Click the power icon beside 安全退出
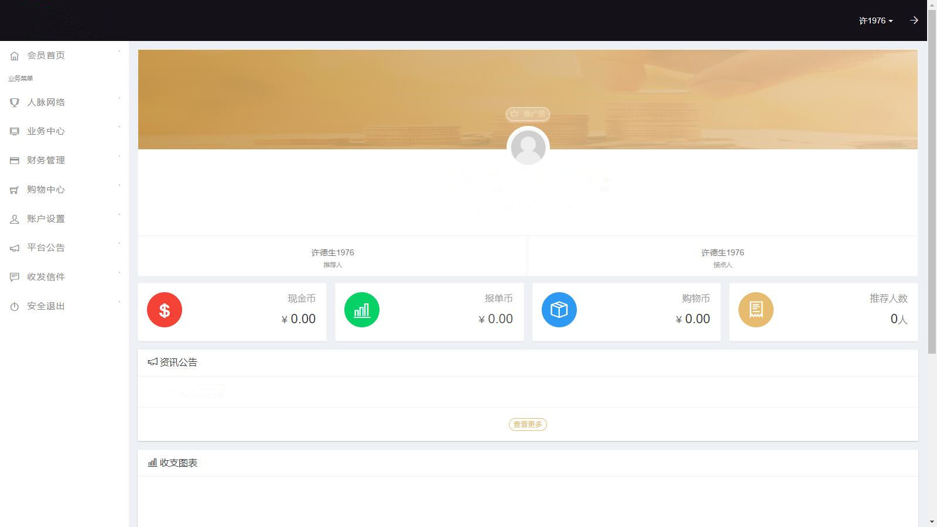Viewport: 937px width, 527px height. (x=15, y=306)
